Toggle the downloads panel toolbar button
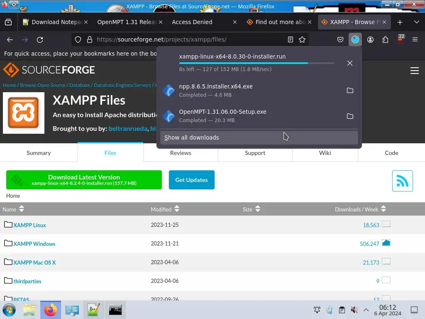425x319 pixels. [355, 39]
